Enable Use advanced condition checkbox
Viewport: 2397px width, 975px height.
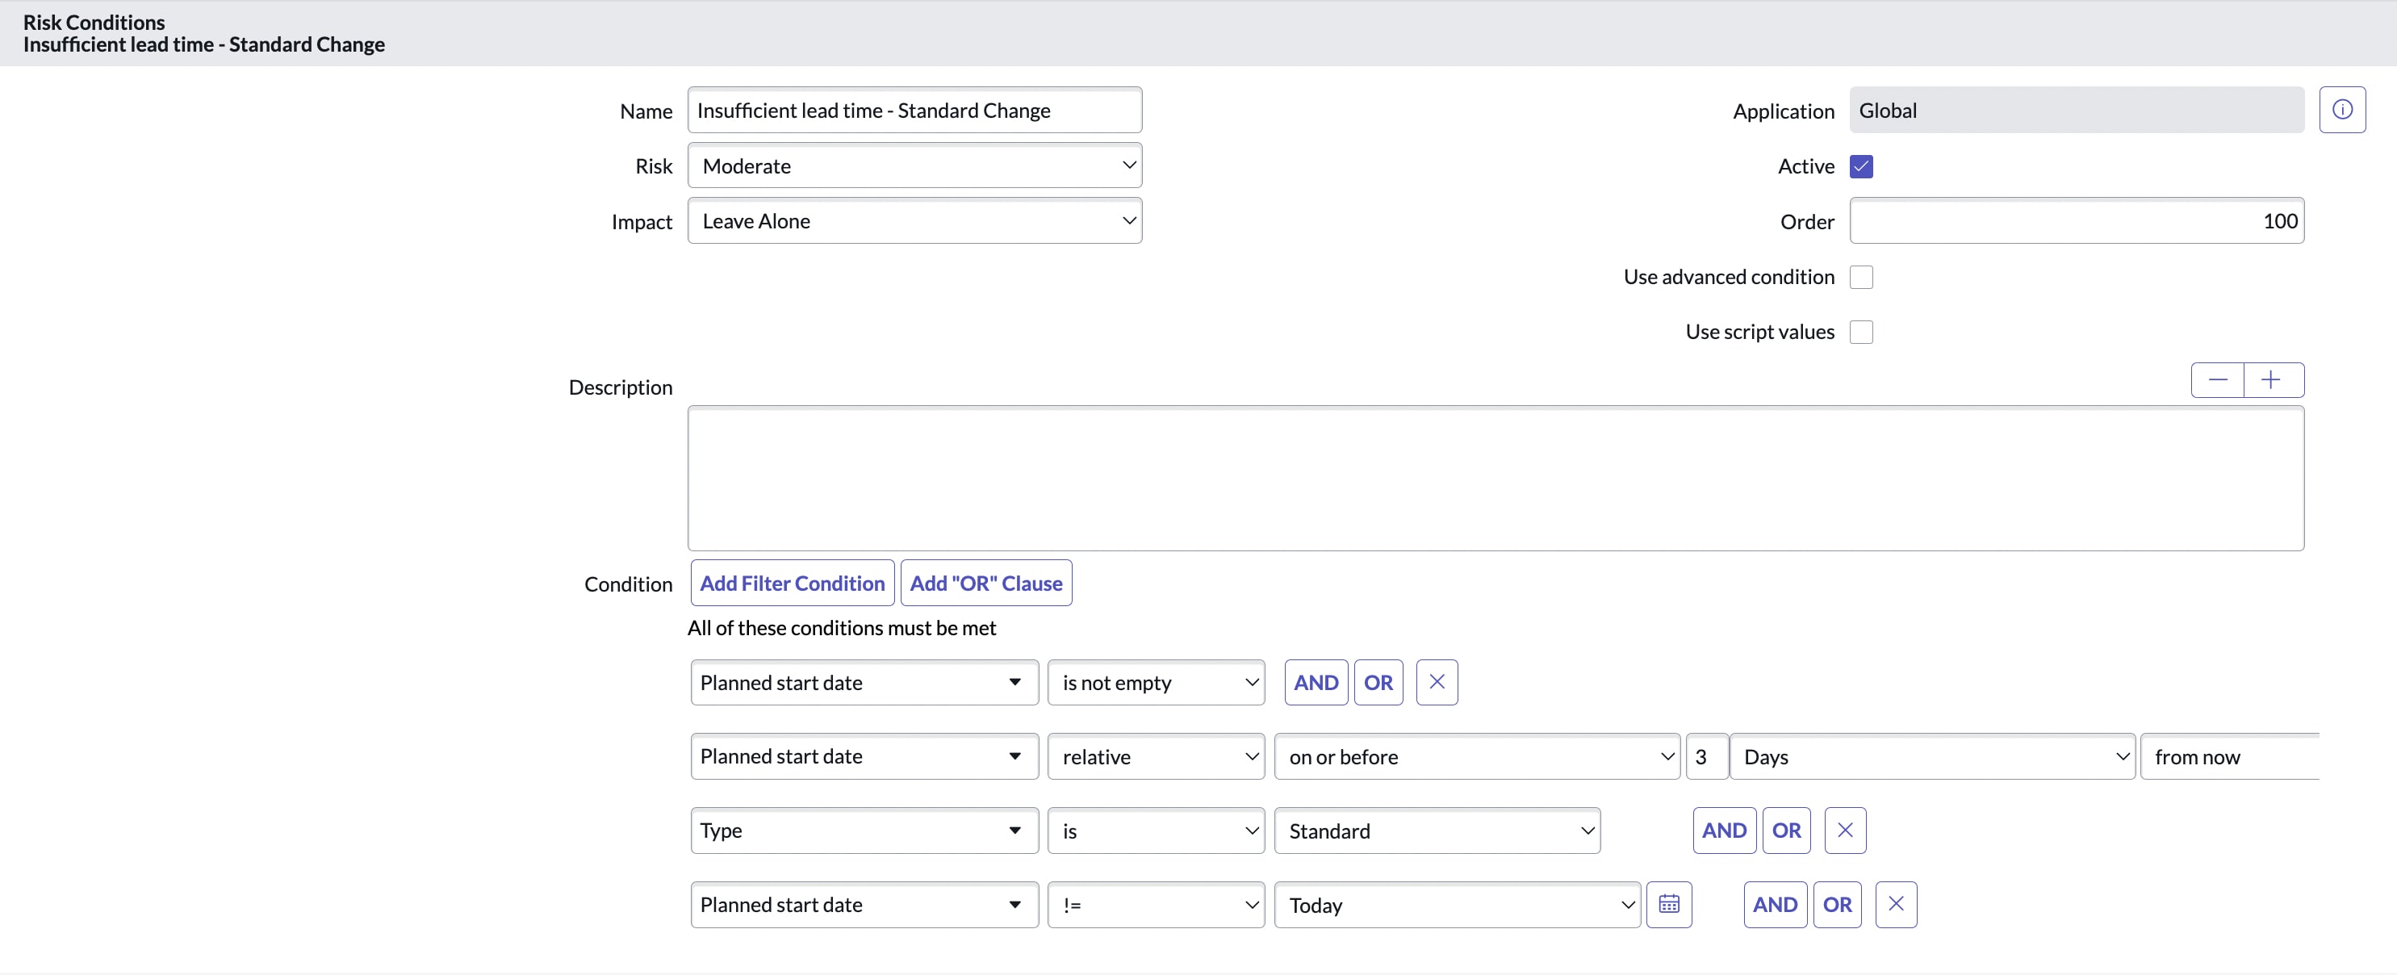pos(1861,277)
